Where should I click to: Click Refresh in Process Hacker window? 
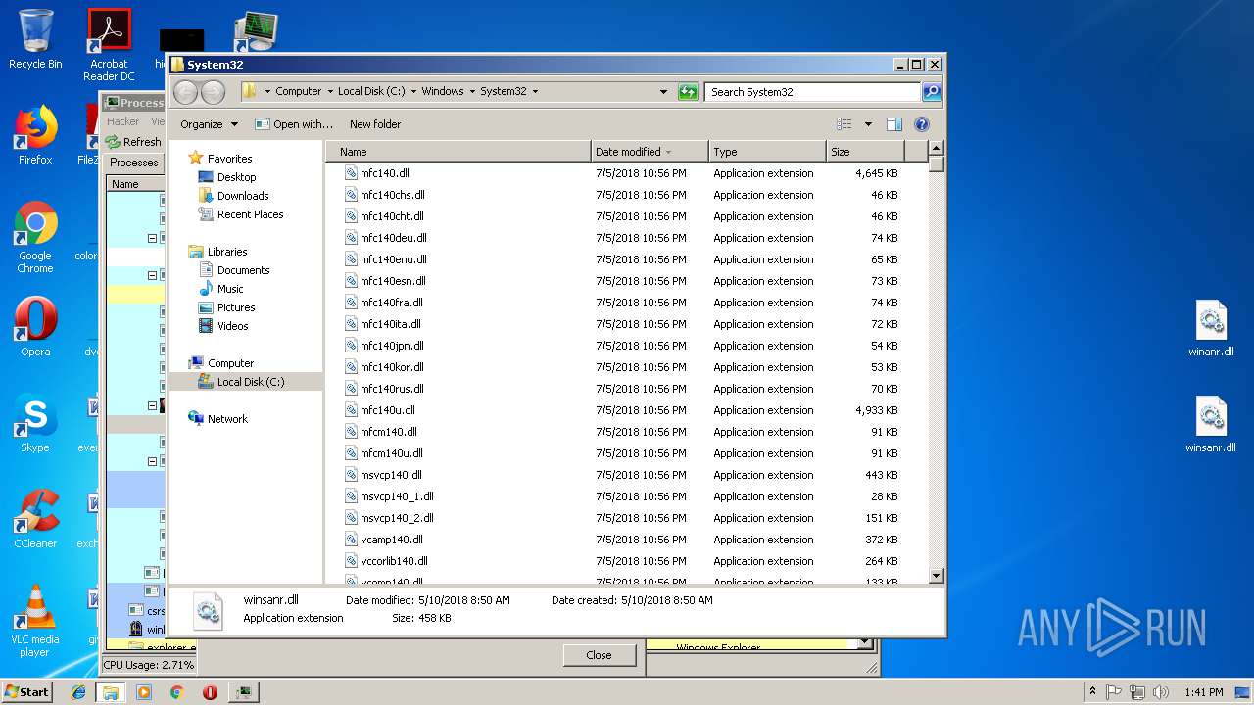click(x=134, y=142)
